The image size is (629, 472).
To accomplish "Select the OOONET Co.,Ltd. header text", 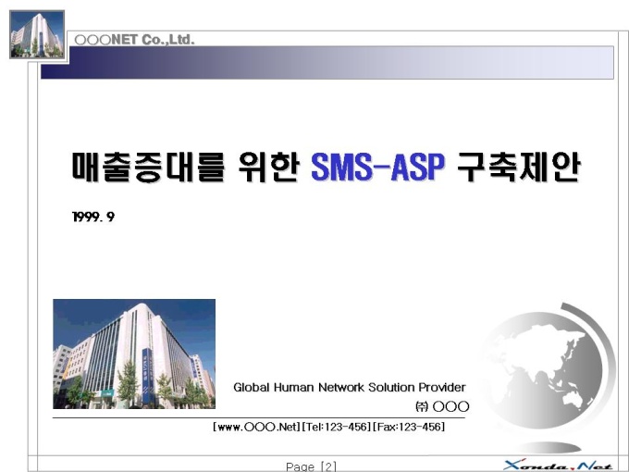I will click(134, 40).
